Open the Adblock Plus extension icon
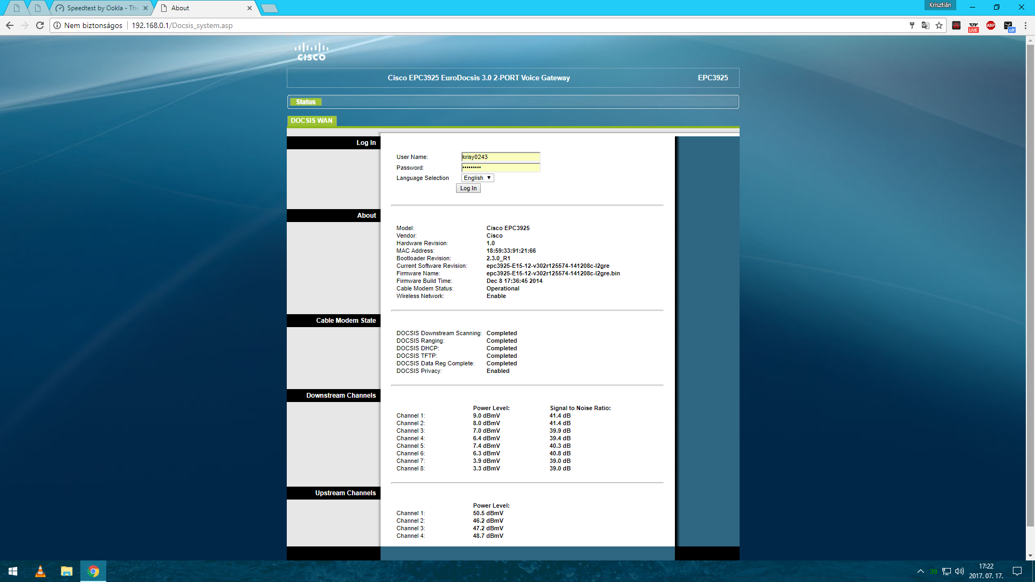This screenshot has width=1035, height=582. click(x=991, y=25)
